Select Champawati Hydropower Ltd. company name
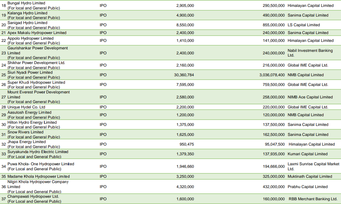Screen dimensions: 341x204 click(x=33, y=197)
